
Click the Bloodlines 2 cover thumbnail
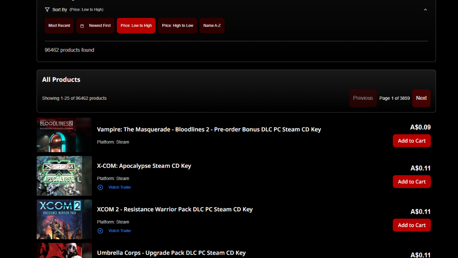click(x=64, y=135)
